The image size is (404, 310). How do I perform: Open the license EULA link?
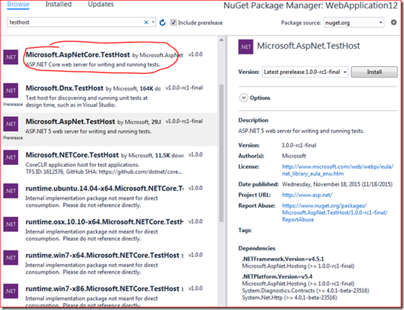337,170
